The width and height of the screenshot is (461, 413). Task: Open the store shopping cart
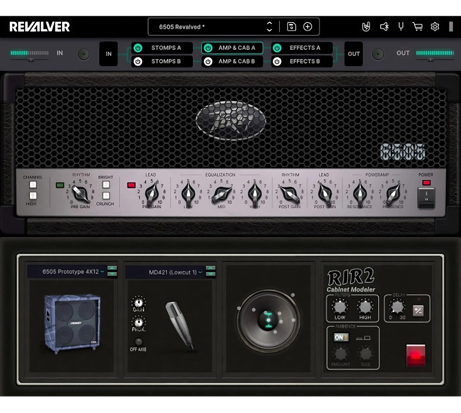coord(417,27)
